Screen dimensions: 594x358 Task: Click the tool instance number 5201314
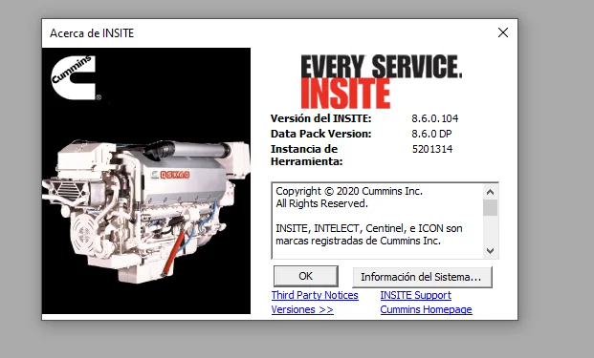(432, 149)
